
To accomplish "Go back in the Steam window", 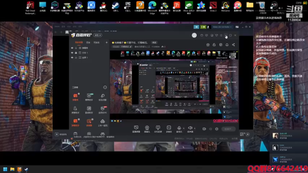I will (56, 32).
